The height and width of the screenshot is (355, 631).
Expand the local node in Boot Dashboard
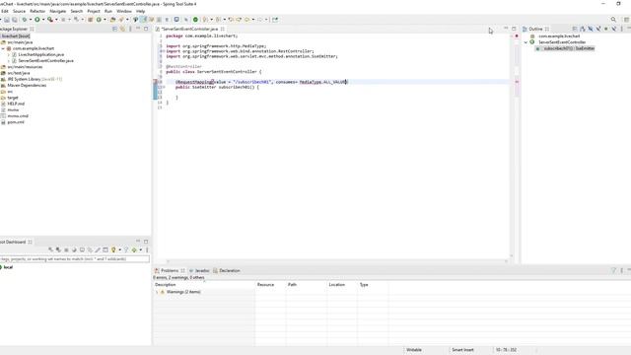pos(8,267)
